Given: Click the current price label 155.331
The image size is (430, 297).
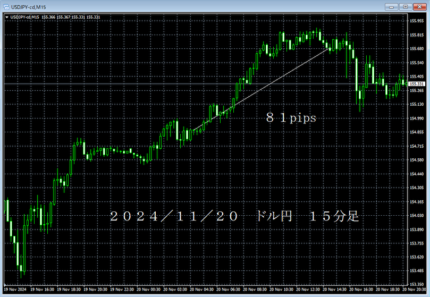Looking at the screenshot, I should pyautogui.click(x=417, y=84).
